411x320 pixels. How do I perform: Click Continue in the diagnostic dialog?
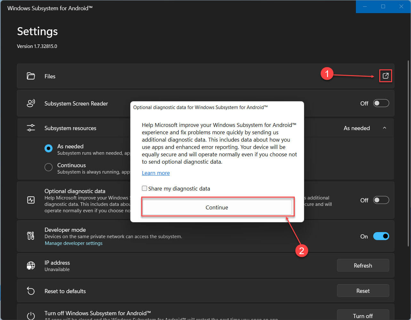(217, 207)
